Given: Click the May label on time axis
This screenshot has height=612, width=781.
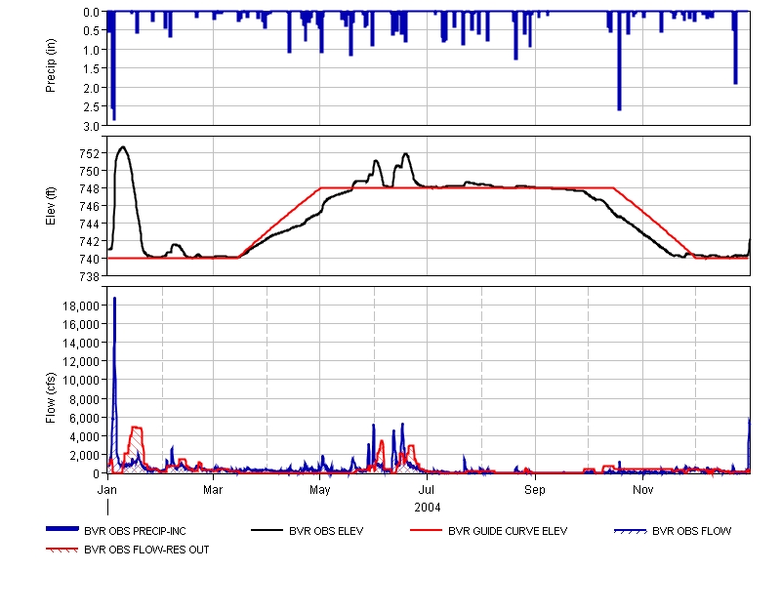Looking at the screenshot, I should coord(320,487).
